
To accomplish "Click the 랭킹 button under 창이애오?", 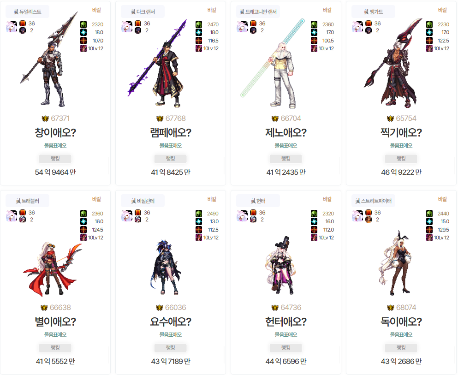I will [x=55, y=159].
